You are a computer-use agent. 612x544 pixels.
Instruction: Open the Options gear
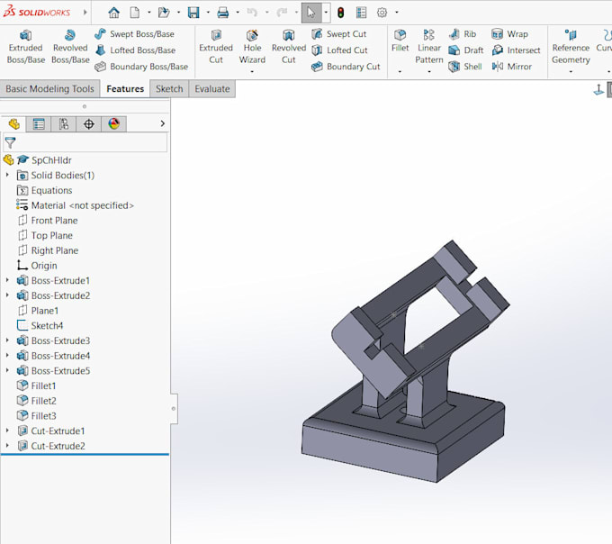click(x=382, y=13)
